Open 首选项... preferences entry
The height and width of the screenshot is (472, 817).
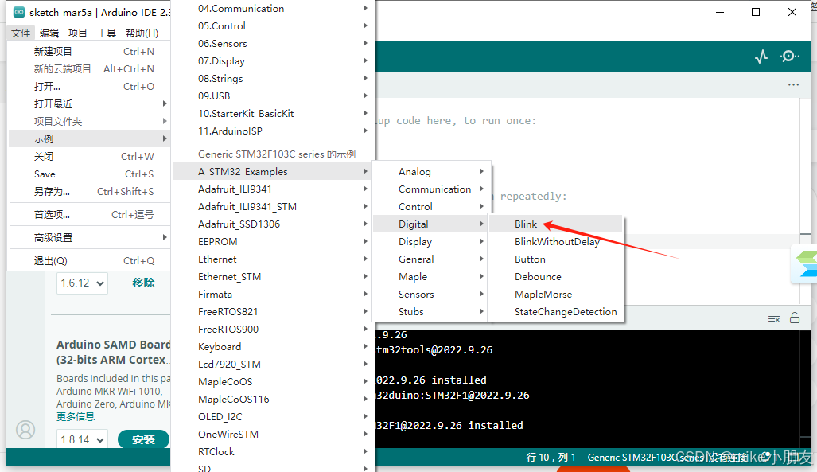(90, 214)
